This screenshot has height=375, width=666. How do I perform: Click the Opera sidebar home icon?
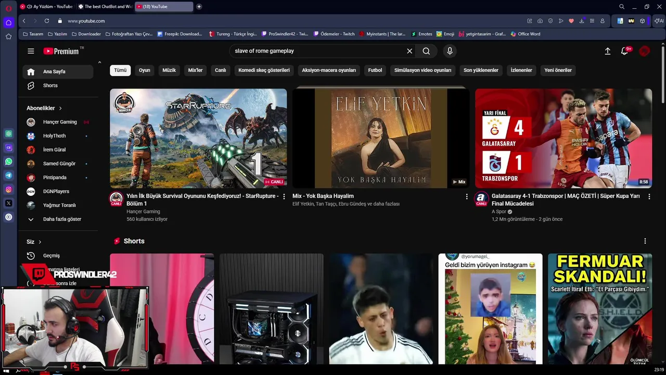[x=8, y=22]
